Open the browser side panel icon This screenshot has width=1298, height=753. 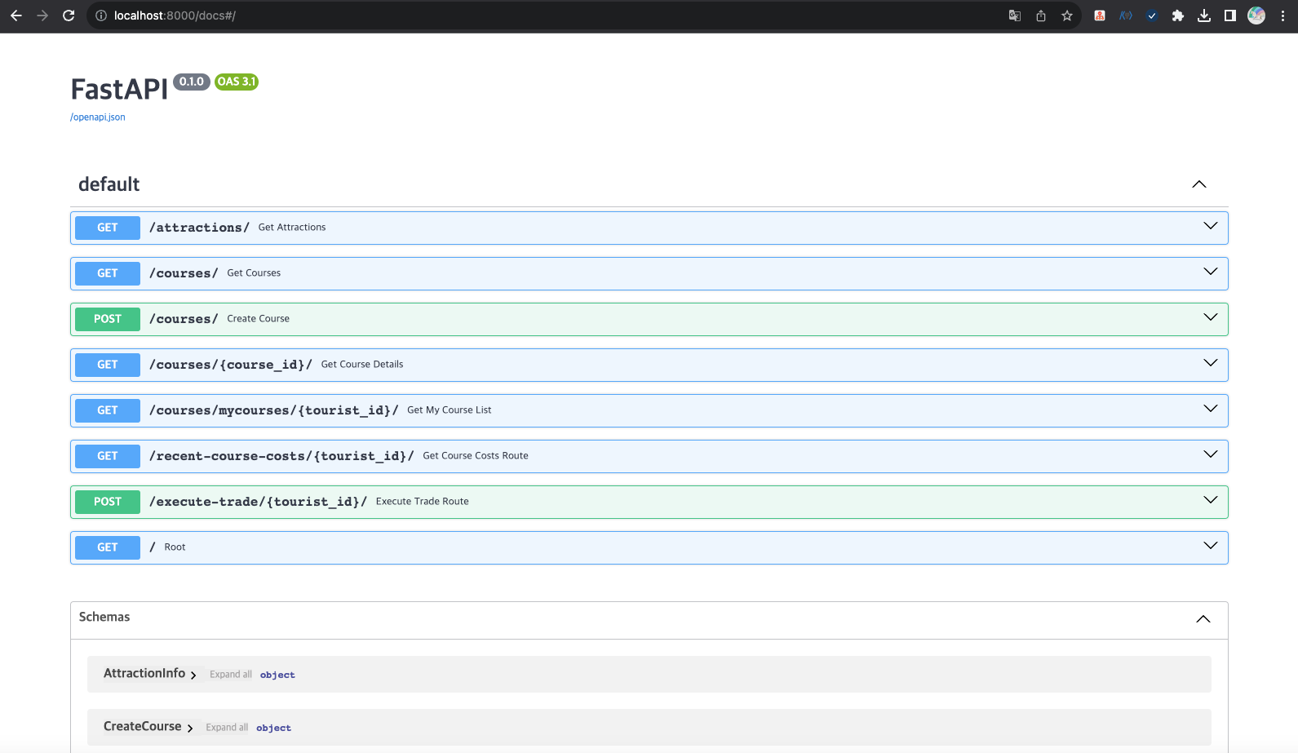pos(1229,16)
